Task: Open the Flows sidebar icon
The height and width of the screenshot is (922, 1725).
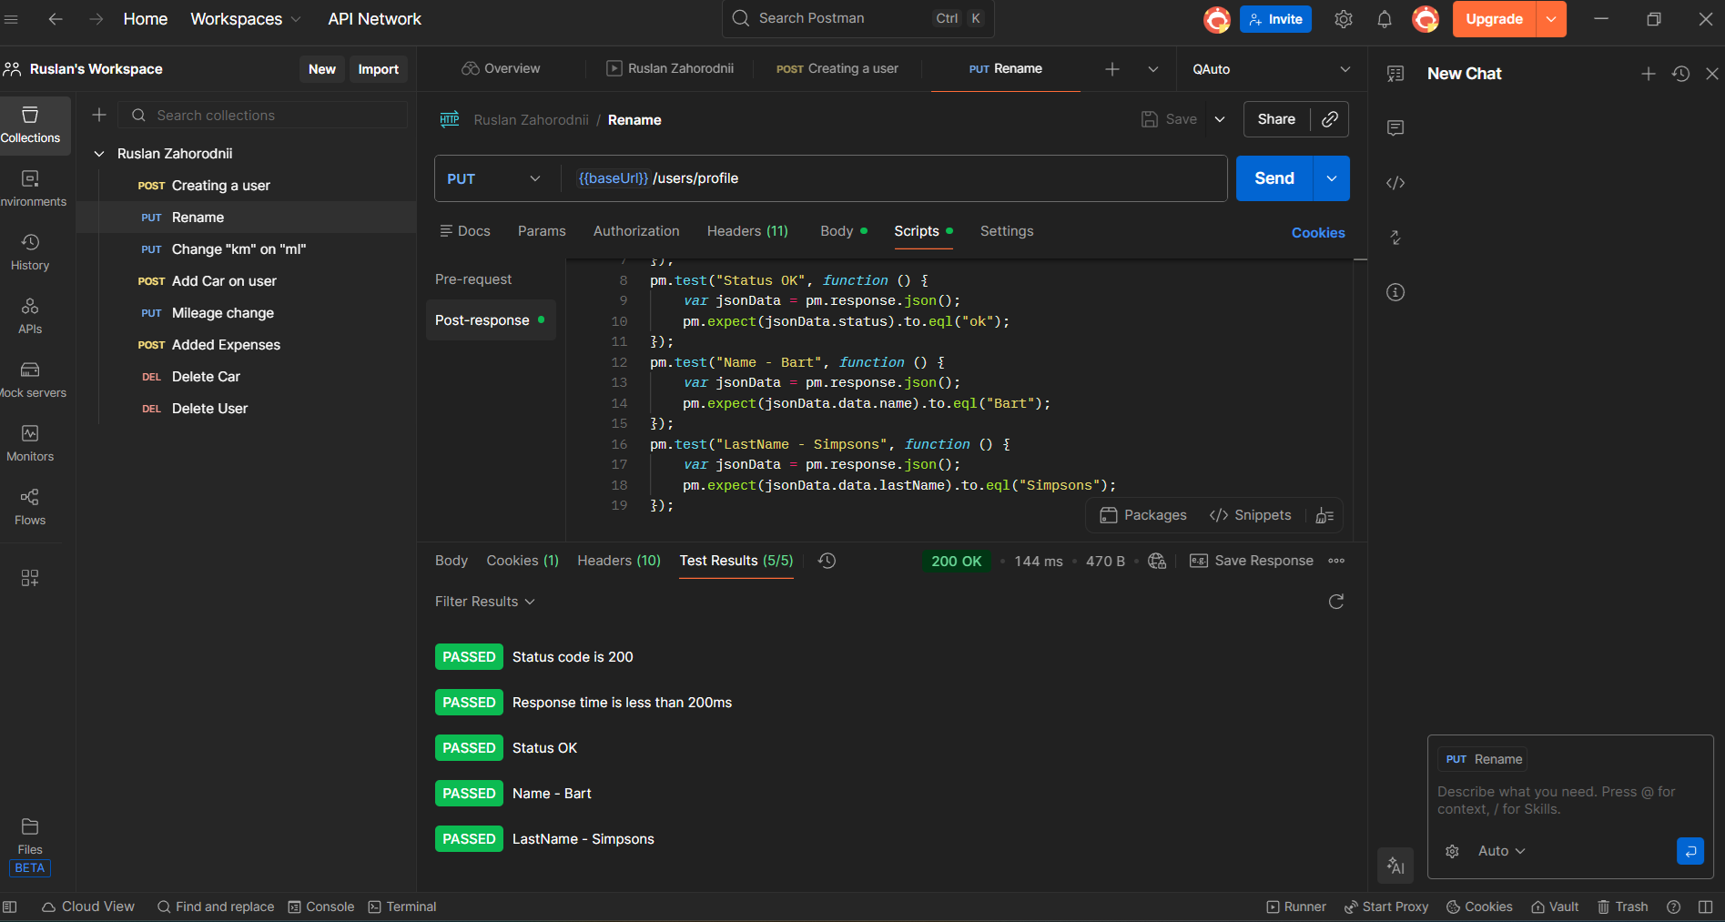Action: point(30,507)
